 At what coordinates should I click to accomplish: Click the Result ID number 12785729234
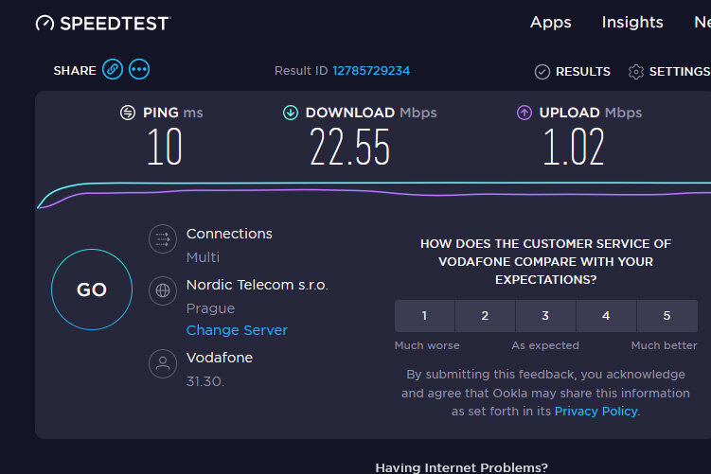tap(371, 71)
